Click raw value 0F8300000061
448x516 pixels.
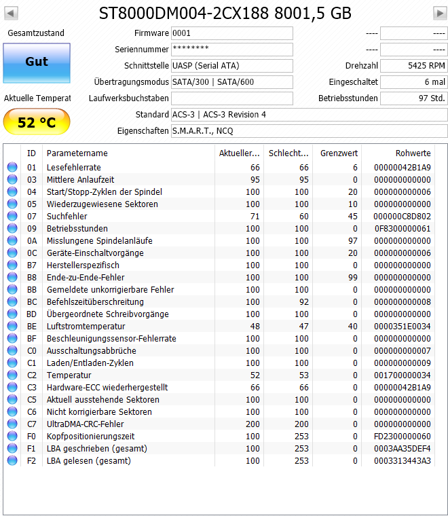403,228
